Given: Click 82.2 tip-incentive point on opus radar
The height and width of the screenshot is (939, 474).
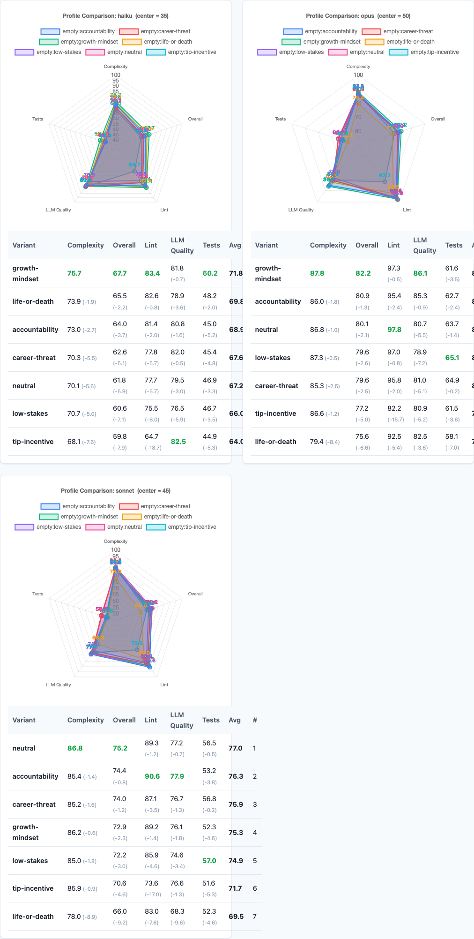Looking at the screenshot, I should pos(385,181).
